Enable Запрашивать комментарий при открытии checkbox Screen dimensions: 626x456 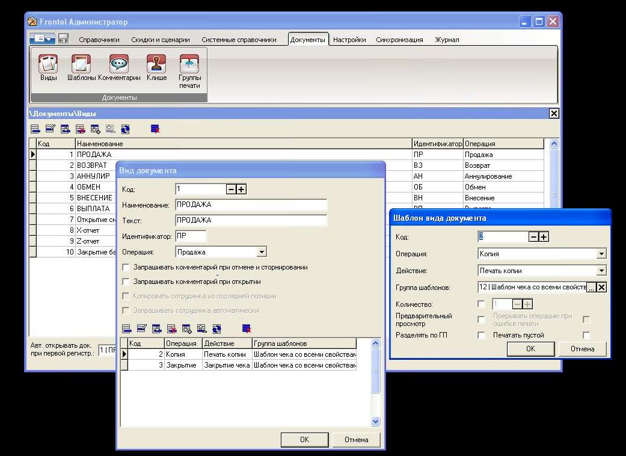tap(126, 282)
